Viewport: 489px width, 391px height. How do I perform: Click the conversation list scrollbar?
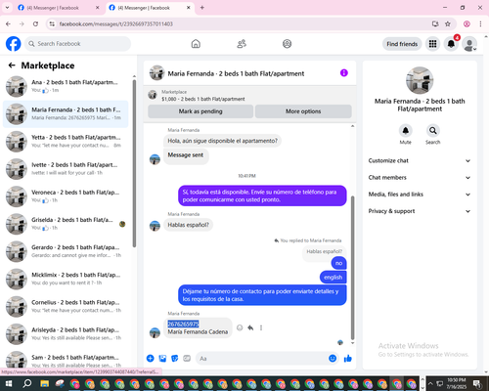pos(134,163)
